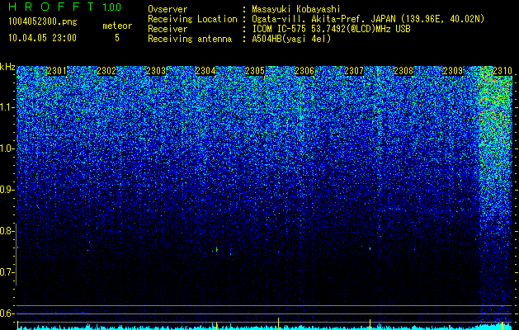
Task: Click the 1.1 frequency axis label
Action: coord(7,107)
